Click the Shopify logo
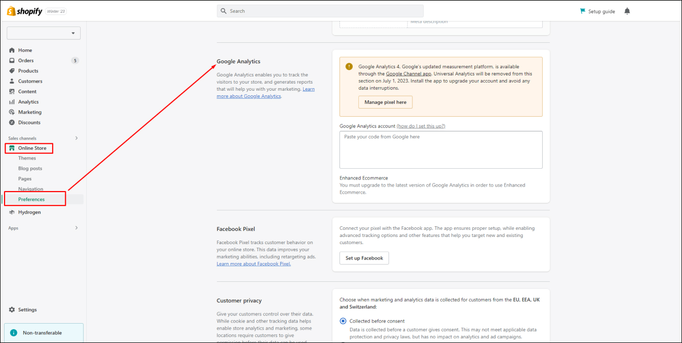This screenshot has width=682, height=343. tap(25, 11)
